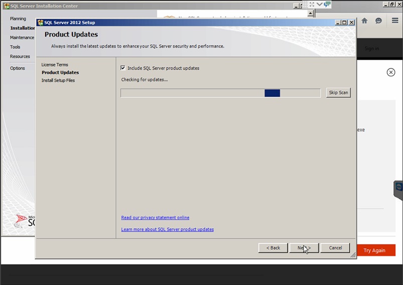The height and width of the screenshot is (285, 403).
Task: Uncheck Include SQL Server product updates
Action: tap(123, 68)
